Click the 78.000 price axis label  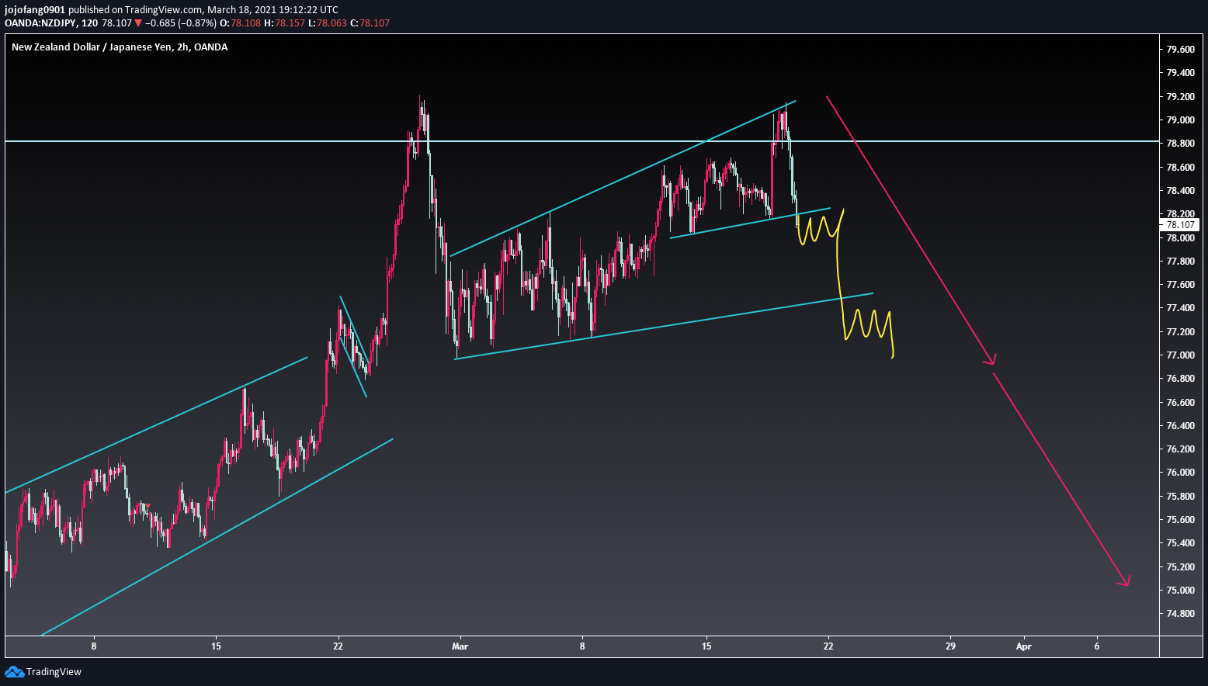coord(1181,238)
